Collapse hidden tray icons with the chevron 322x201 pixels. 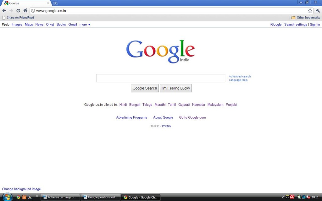[283, 197]
